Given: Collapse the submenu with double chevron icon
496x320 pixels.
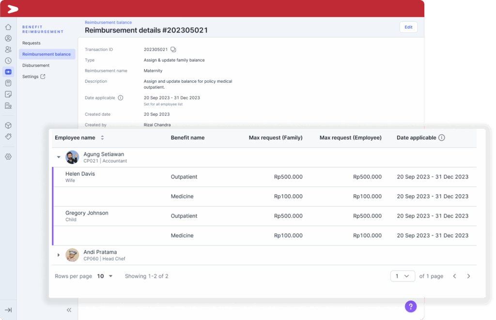Looking at the screenshot, I should pos(69,310).
